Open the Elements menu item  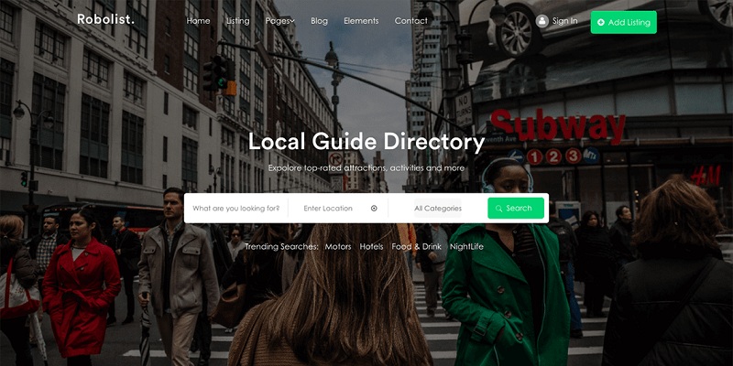(361, 21)
